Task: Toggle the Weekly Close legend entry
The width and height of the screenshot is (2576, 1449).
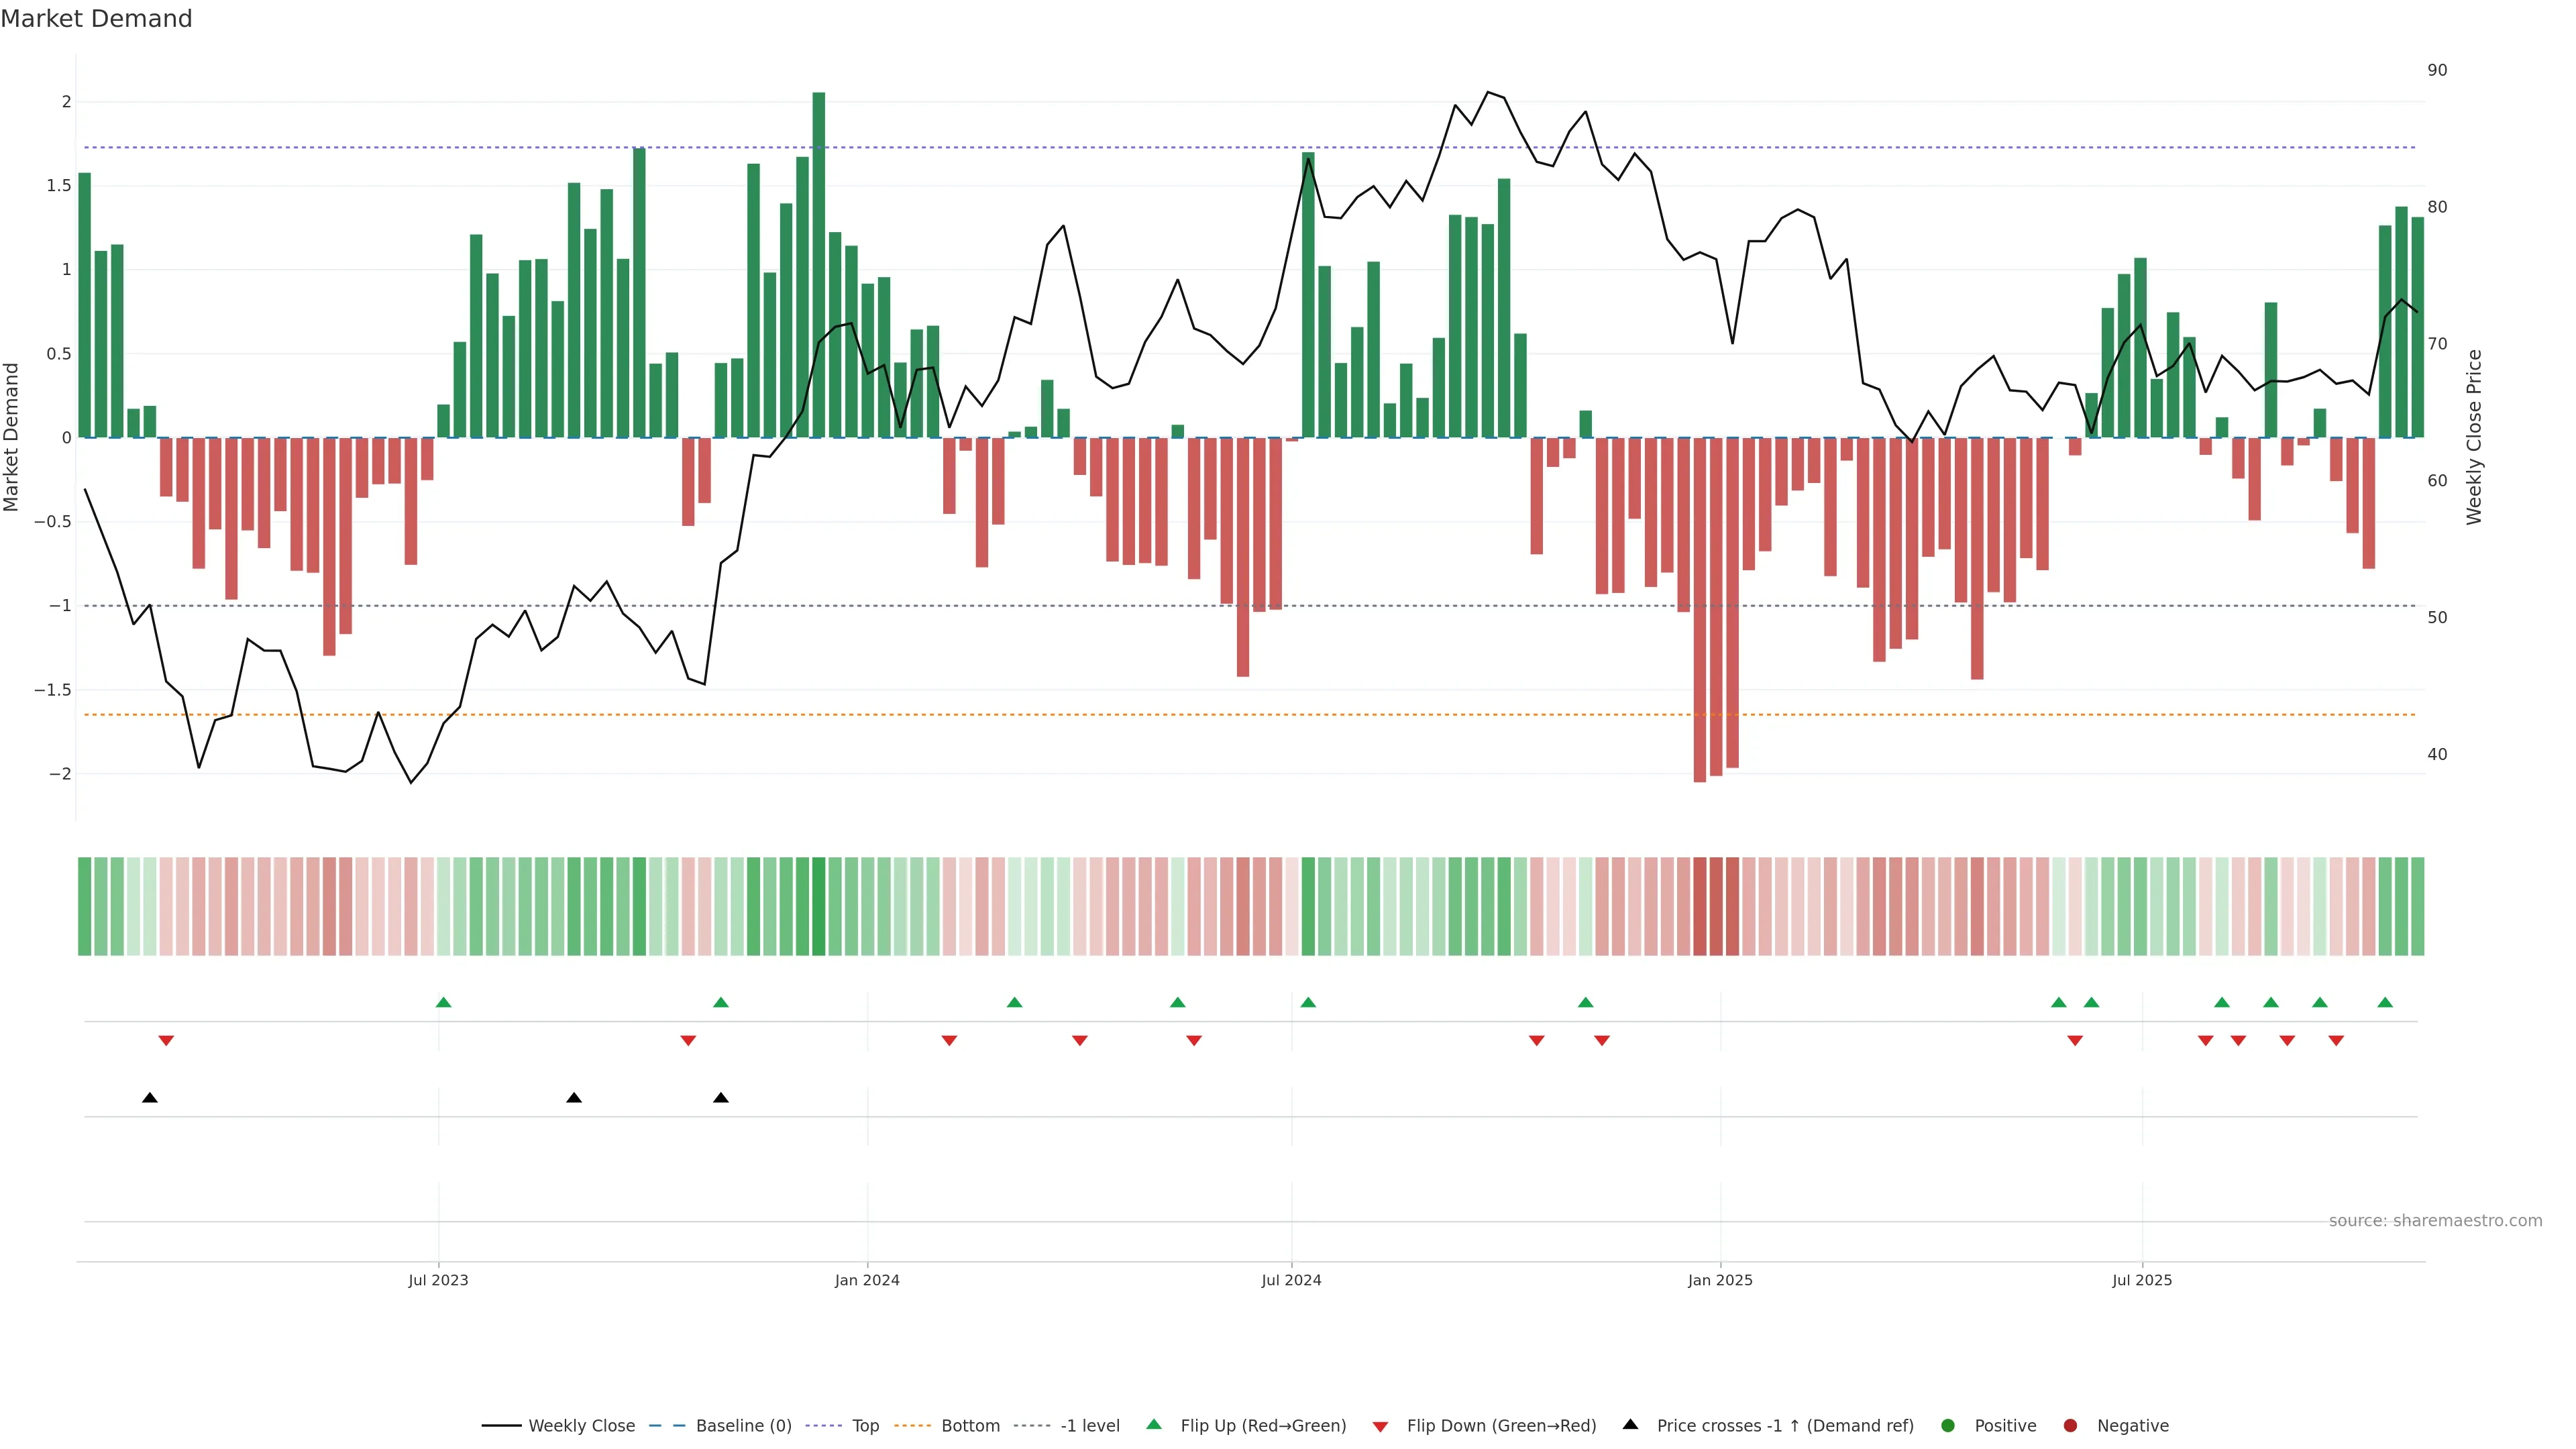Action: tap(581, 1426)
